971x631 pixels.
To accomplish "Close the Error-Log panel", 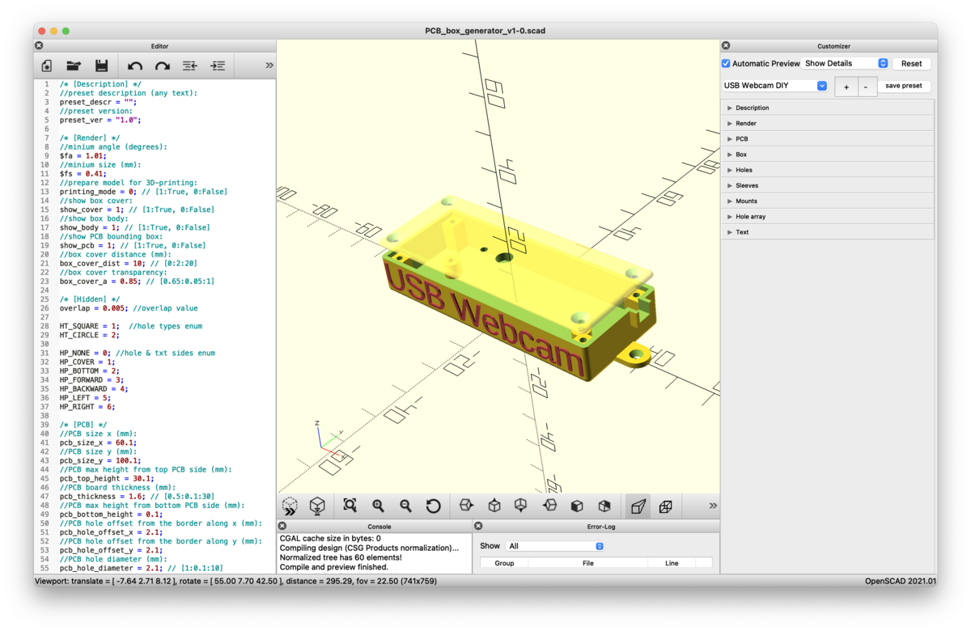I will tap(477, 526).
